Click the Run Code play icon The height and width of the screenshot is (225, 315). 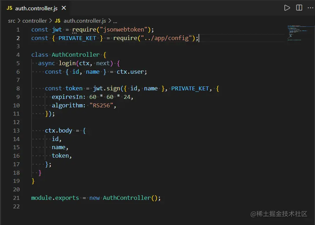[x=287, y=8]
